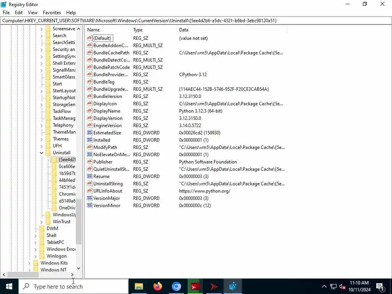Expand the Telephony tree node

[x=41, y=125]
